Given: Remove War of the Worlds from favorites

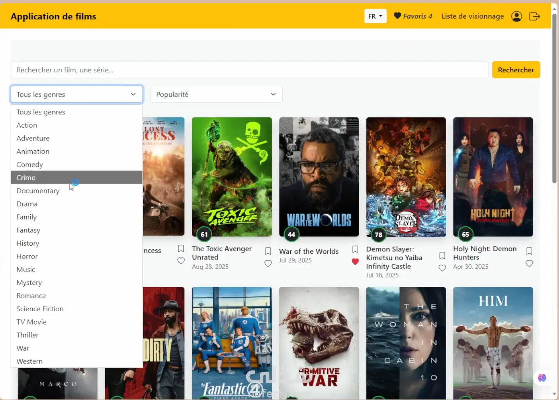Looking at the screenshot, I should (x=355, y=261).
